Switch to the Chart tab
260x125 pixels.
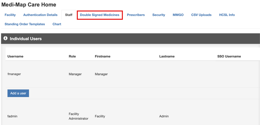click(57, 24)
